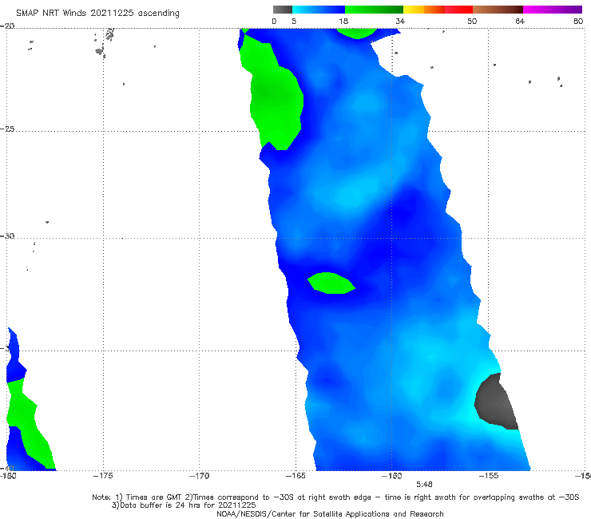Click the longitude label '-175'
Image resolution: width=591 pixels, height=519 pixels.
pyautogui.click(x=103, y=476)
